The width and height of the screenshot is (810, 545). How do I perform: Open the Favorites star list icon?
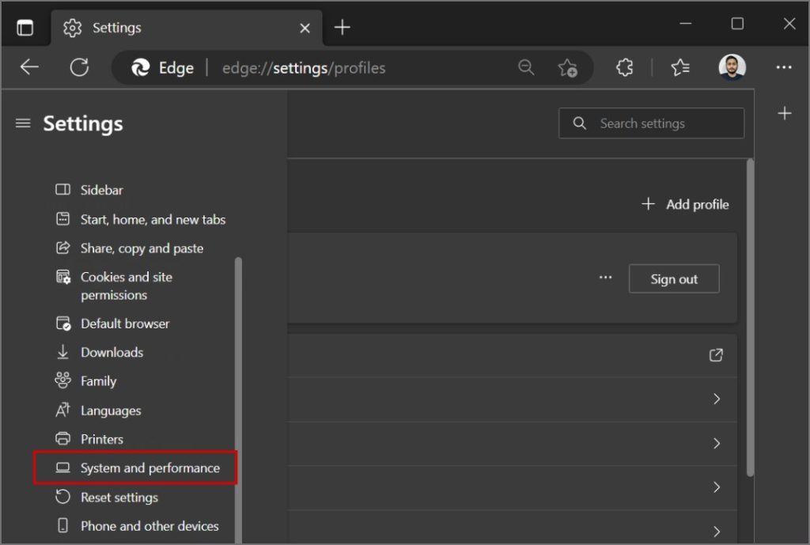pos(679,67)
